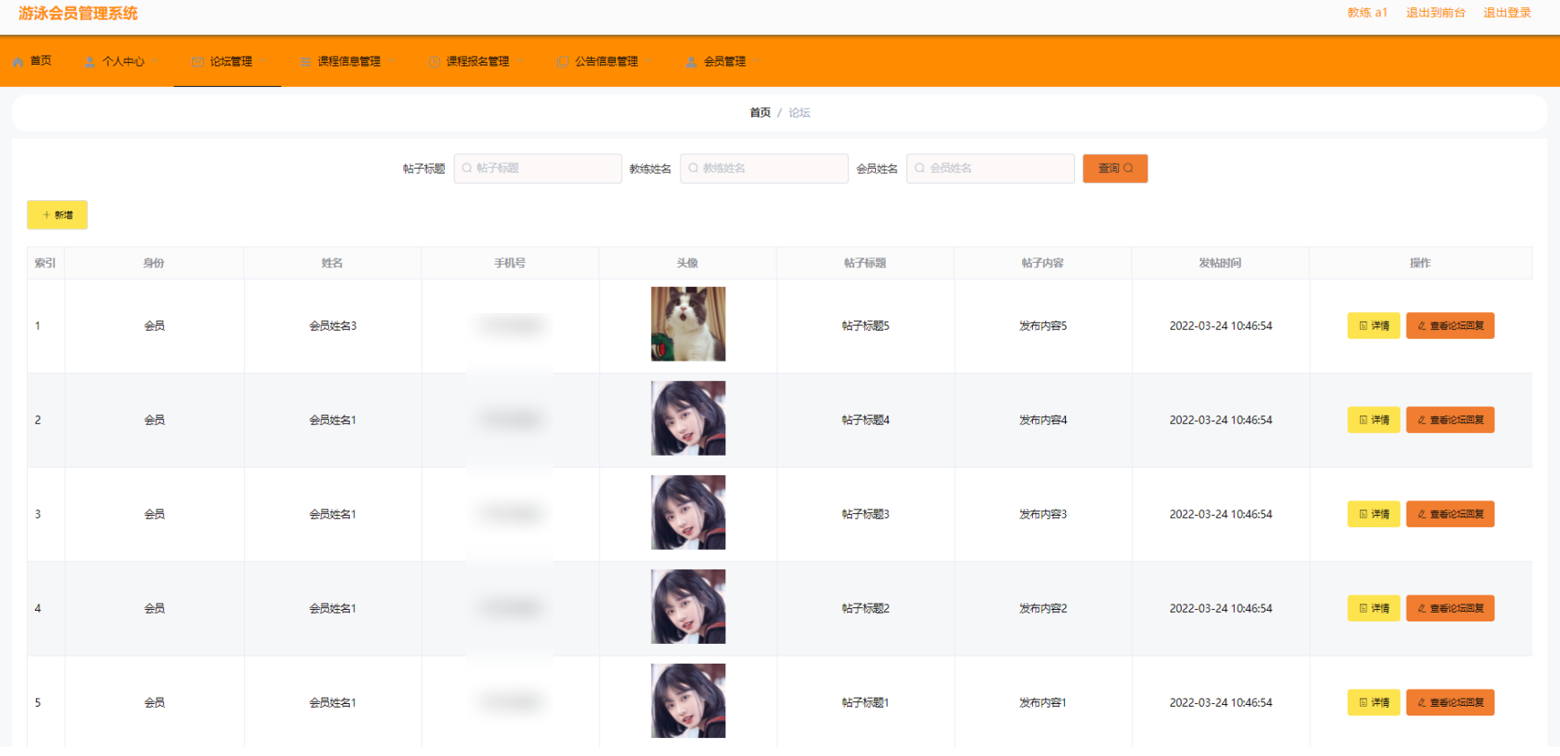Click the 操作 column header

[x=1420, y=264]
